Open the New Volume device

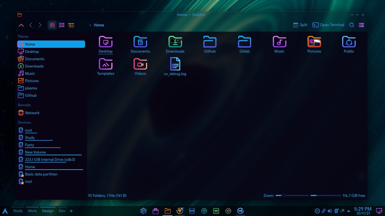[x=51, y=152]
